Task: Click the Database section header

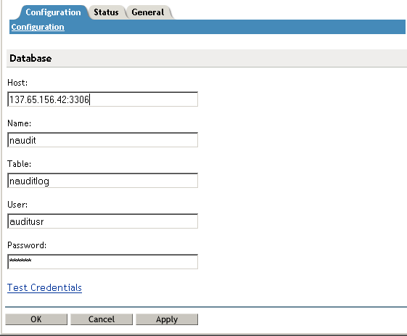Action: (30, 58)
